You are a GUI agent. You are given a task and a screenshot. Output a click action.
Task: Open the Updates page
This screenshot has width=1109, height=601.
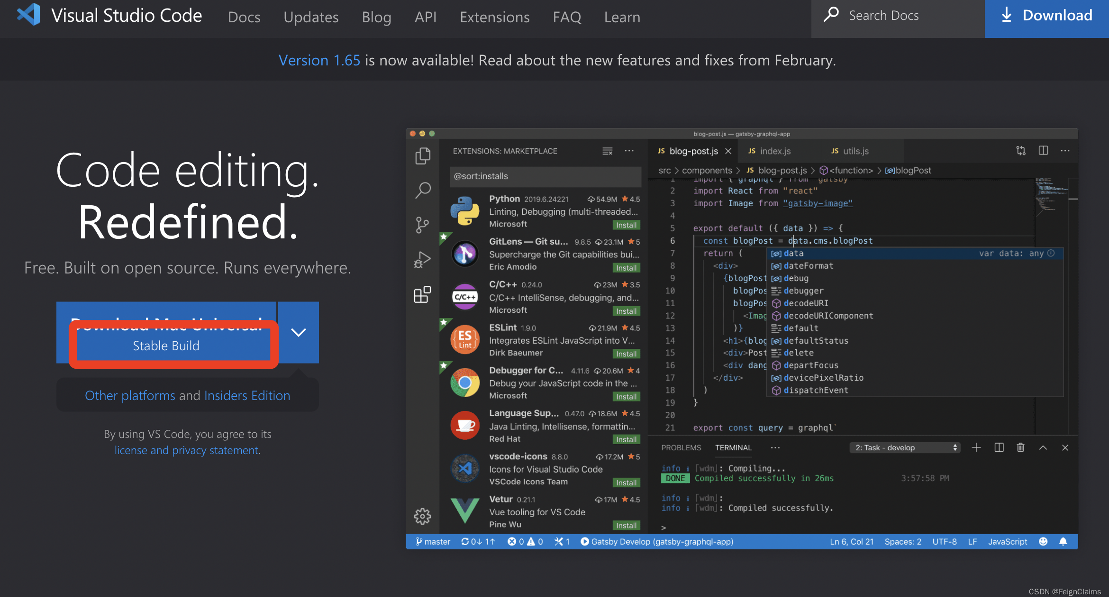click(311, 17)
